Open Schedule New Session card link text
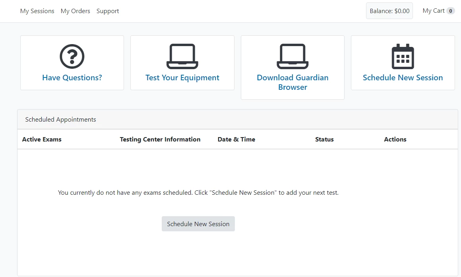 pyautogui.click(x=403, y=78)
